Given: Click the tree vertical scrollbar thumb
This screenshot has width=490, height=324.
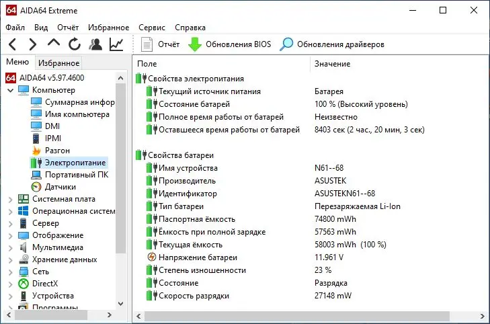Looking at the screenshot, I should click(x=121, y=169).
